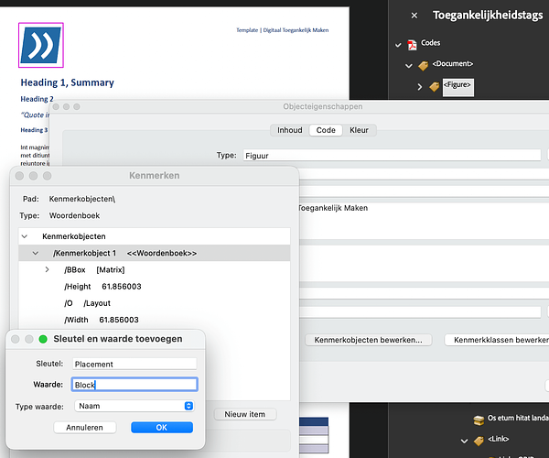549x458 pixels.
Task: Expand the /BBox Matrix entry
Action: 47,269
